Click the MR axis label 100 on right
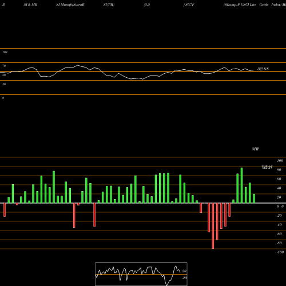 point(280,161)
